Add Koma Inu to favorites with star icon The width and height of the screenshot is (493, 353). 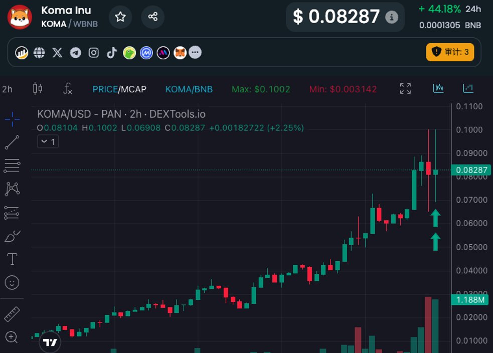click(x=120, y=17)
